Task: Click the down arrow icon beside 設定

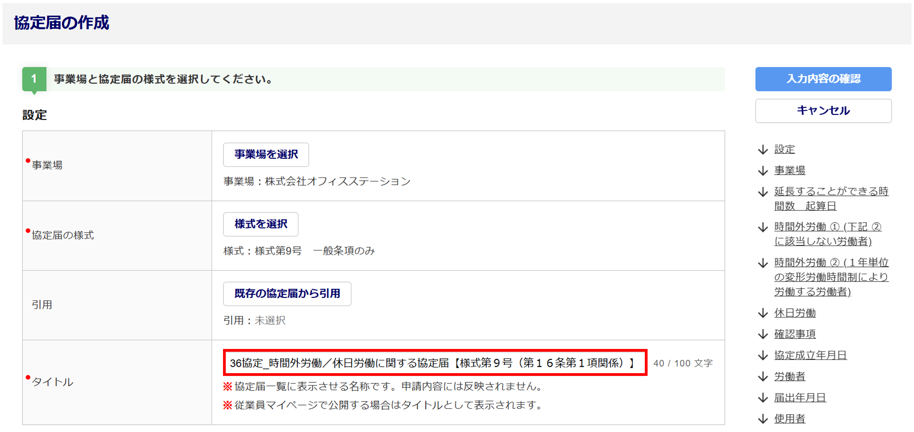Action: (763, 150)
